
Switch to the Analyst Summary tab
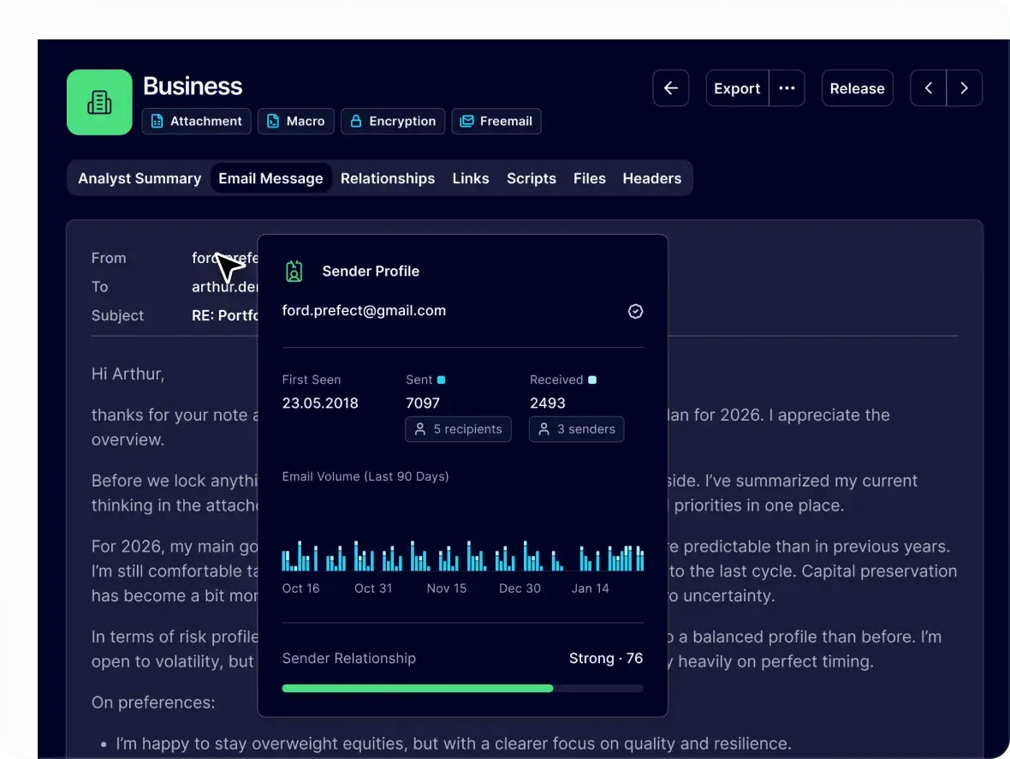(140, 178)
